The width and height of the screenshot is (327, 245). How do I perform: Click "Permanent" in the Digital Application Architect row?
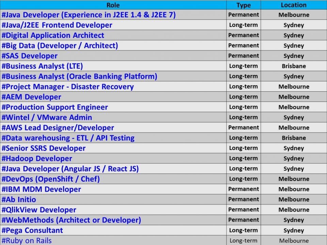coord(244,35)
